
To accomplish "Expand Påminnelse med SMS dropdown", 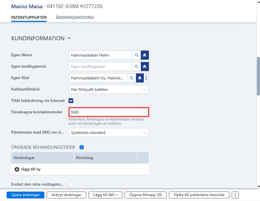I will click(x=109, y=132).
